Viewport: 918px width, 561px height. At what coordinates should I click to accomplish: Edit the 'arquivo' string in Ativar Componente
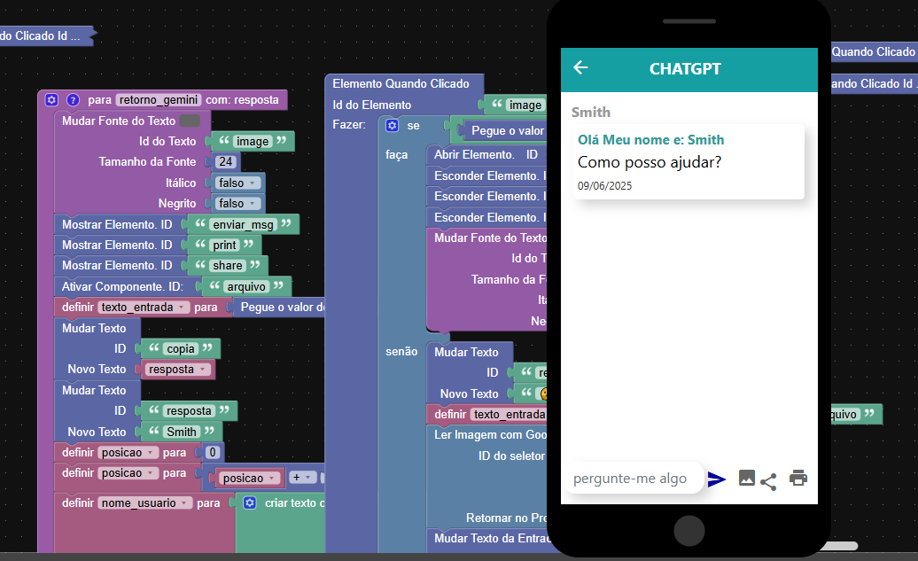click(x=246, y=287)
